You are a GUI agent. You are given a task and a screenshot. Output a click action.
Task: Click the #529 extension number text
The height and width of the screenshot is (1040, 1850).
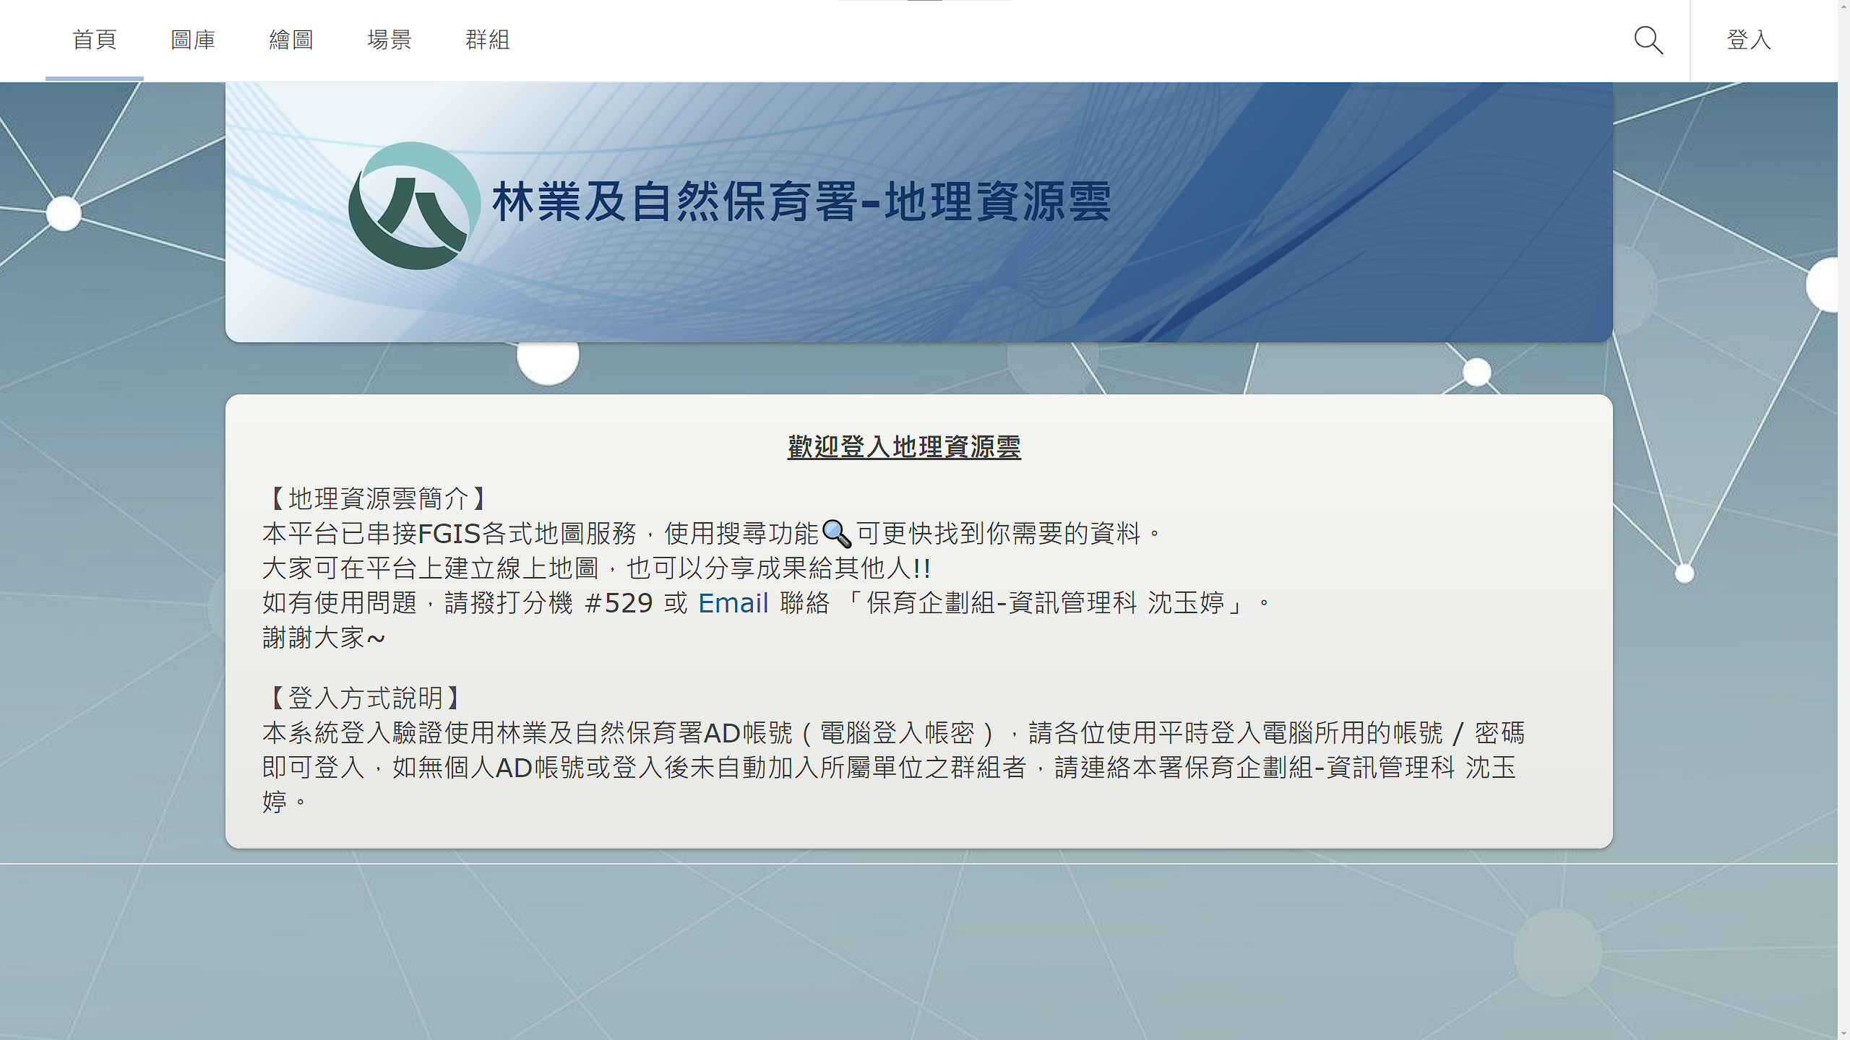click(x=619, y=603)
